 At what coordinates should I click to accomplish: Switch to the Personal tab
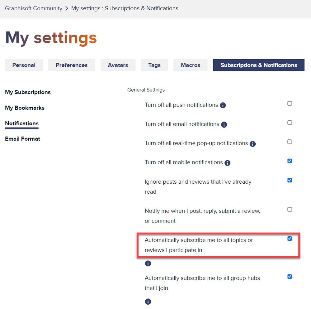pyautogui.click(x=24, y=65)
